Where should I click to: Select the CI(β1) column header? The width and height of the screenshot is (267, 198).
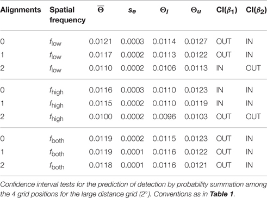point(227,10)
